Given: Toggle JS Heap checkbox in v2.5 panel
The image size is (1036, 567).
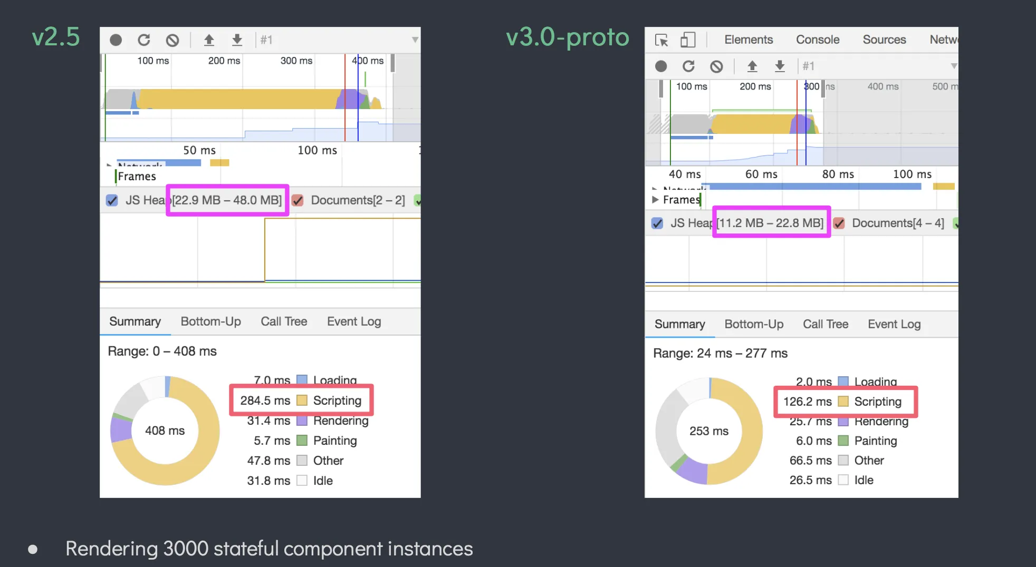Looking at the screenshot, I should point(112,201).
